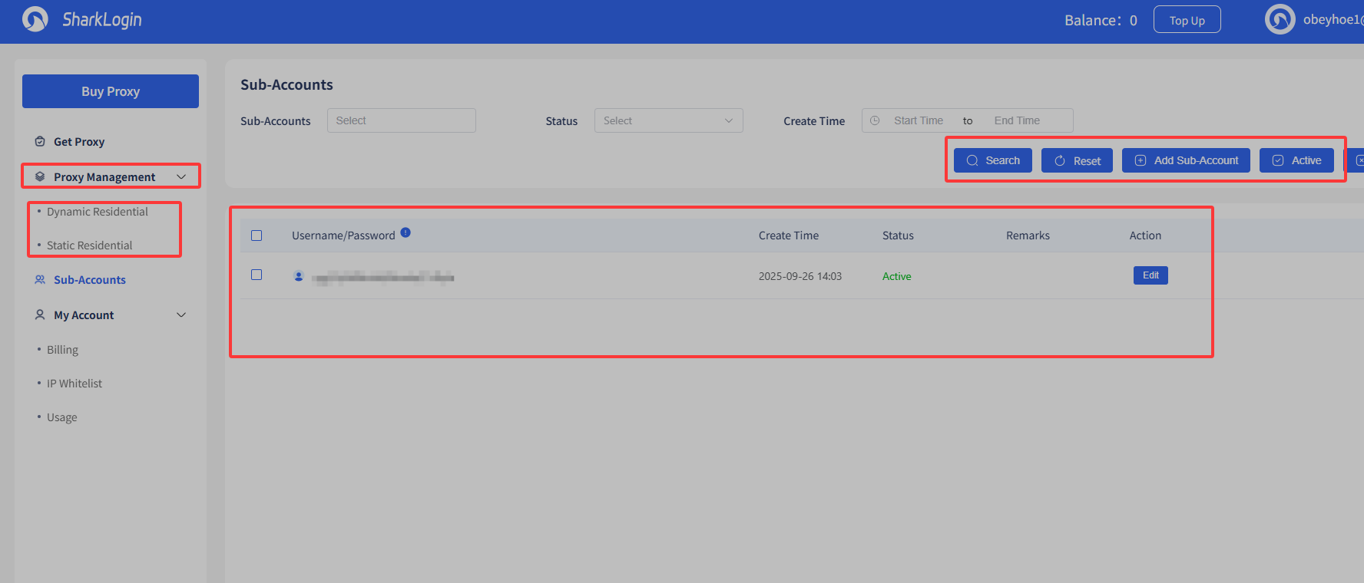Click the clock icon in Create Time field

point(875,120)
